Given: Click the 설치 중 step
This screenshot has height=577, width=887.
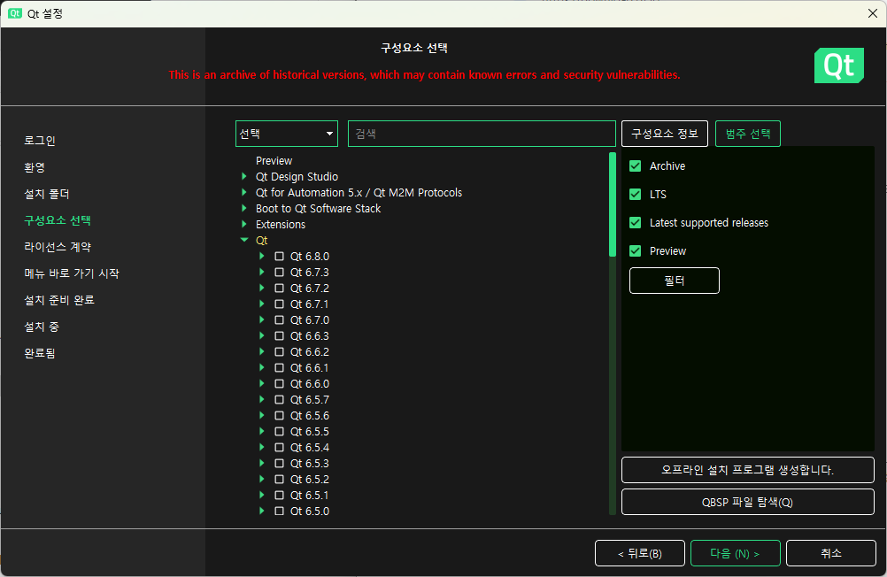Looking at the screenshot, I should [42, 327].
